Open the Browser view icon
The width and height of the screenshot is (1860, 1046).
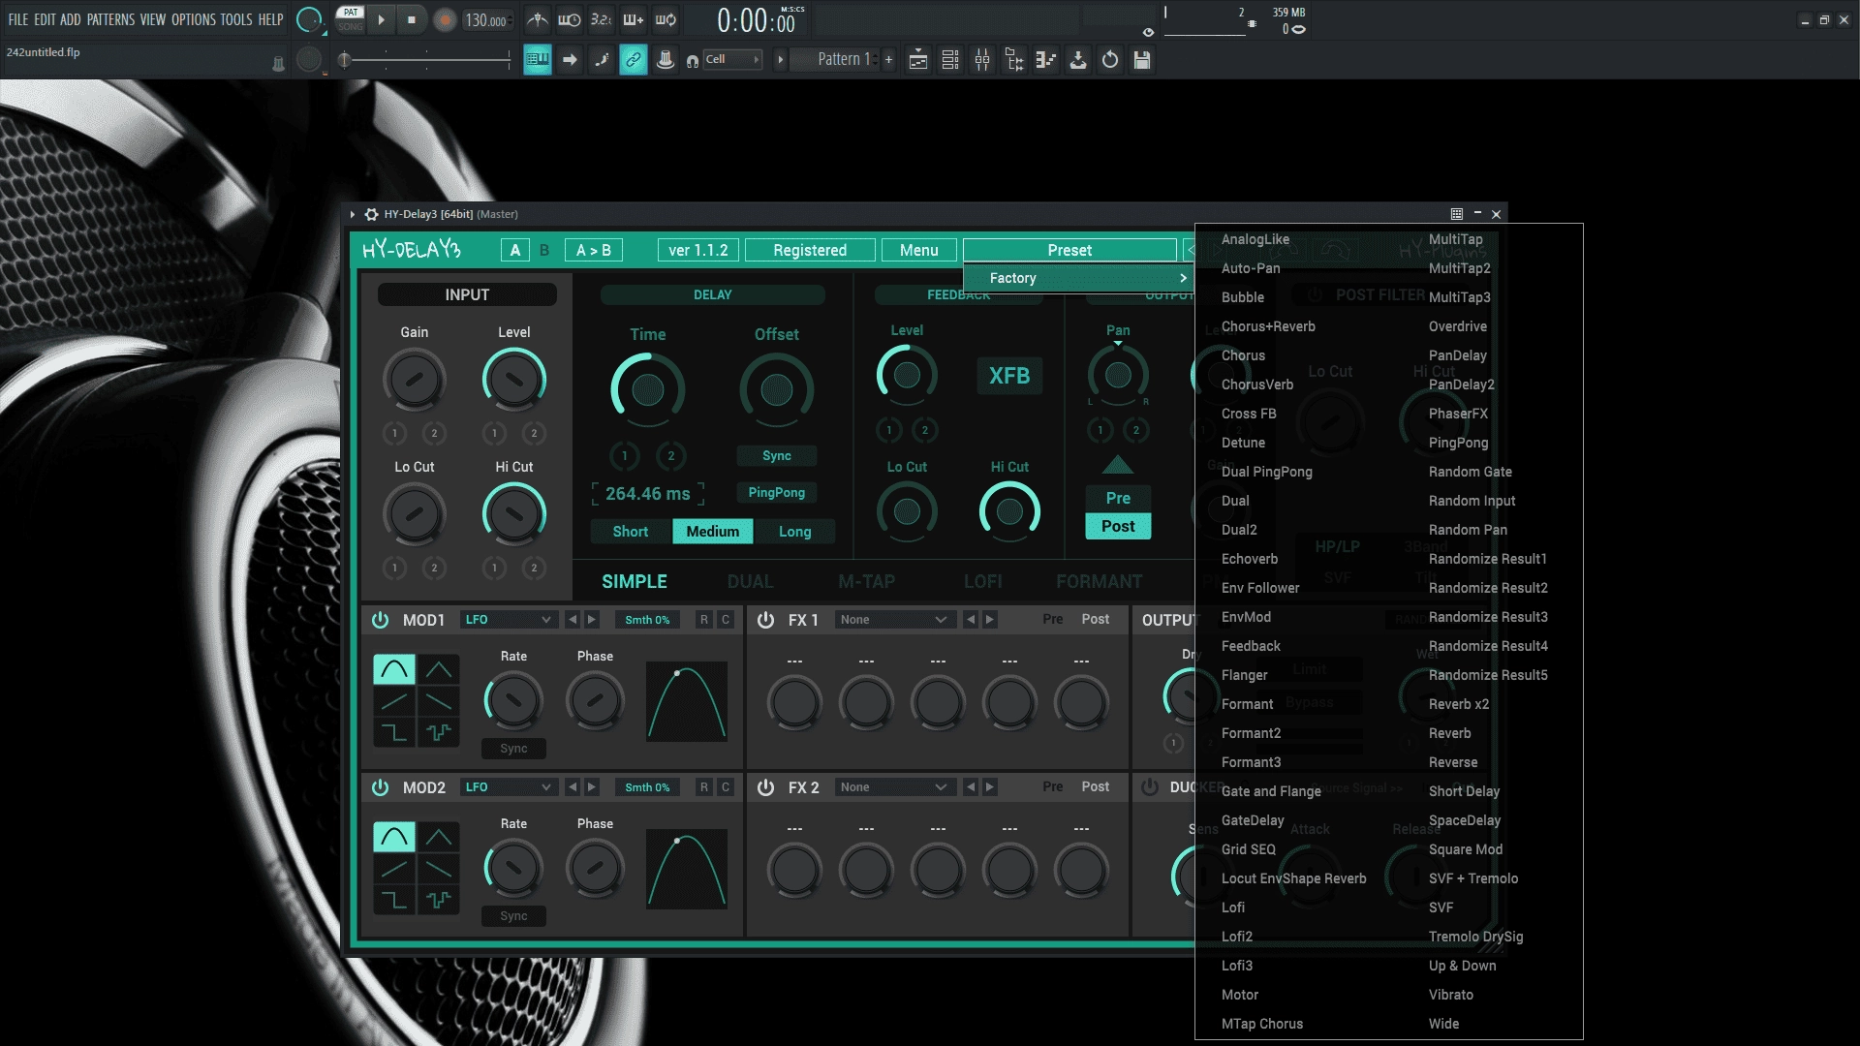point(1014,60)
